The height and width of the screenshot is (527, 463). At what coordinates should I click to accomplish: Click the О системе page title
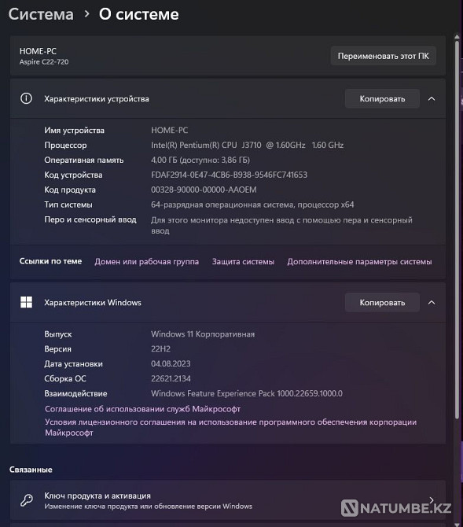pyautogui.click(x=139, y=14)
